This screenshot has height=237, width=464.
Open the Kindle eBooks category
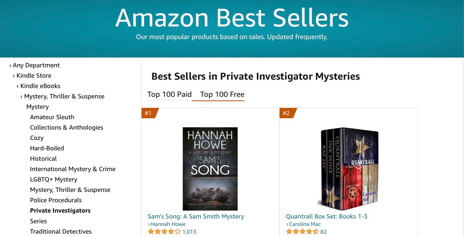click(x=40, y=86)
